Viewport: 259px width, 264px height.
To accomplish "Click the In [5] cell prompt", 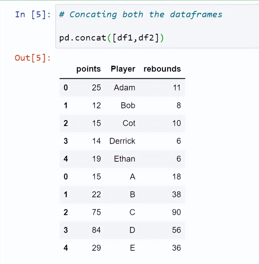I will pyautogui.click(x=33, y=14).
